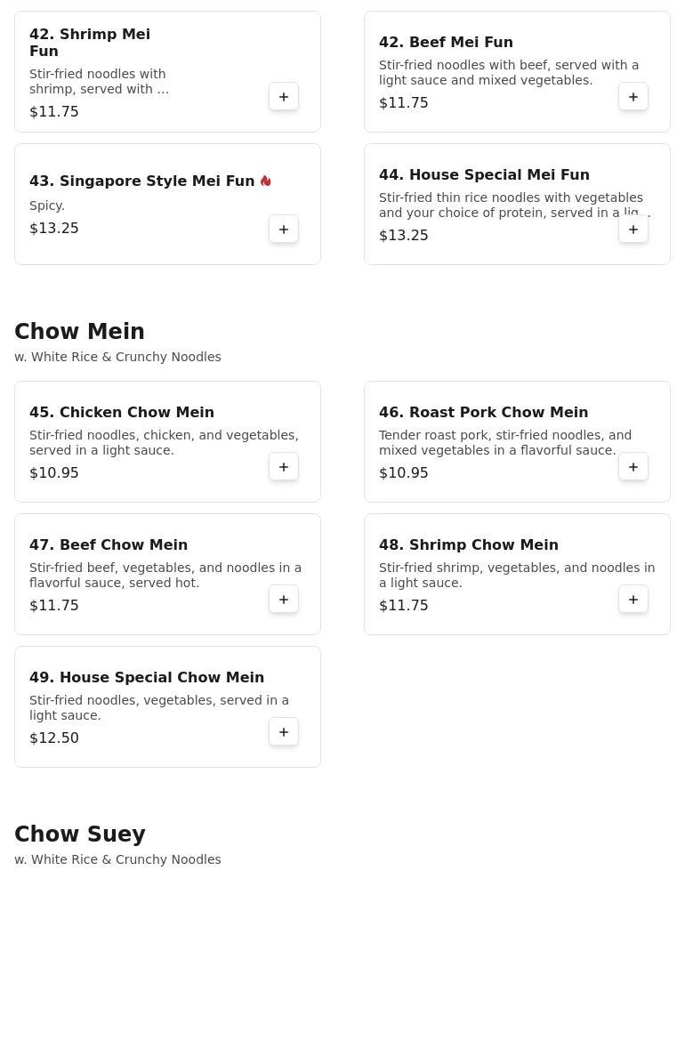Add Beef Mei Fun to order

coord(633,97)
